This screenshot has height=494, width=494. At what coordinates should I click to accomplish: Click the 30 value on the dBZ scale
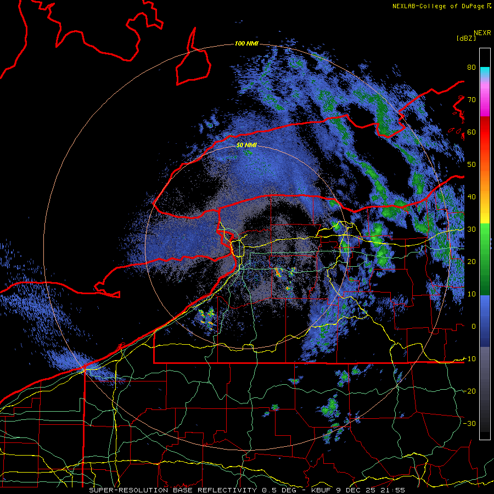pos(471,229)
